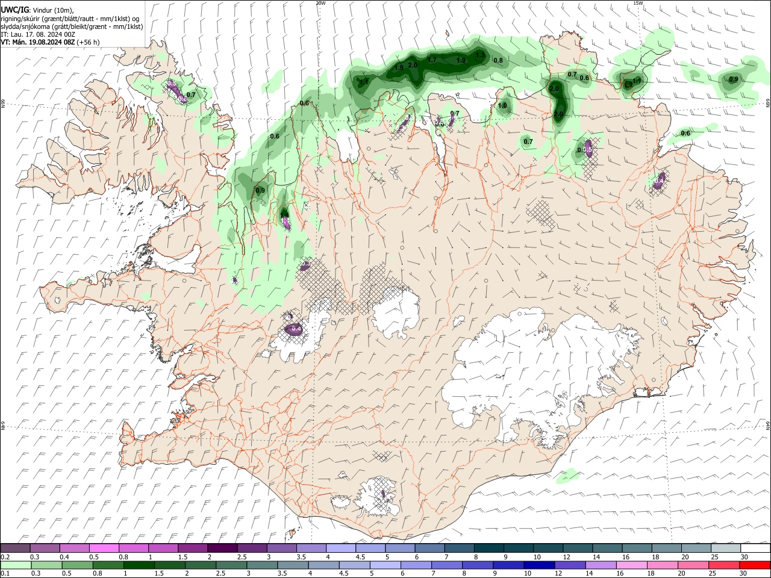771x578 pixels.
Task: Select the grey-blue rain swatch at 4
Action: tap(323, 565)
